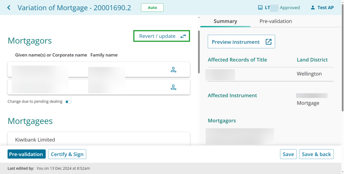Screen dimensions: 344x174
Task: Click the LT Approved status text
Action: pos(282,8)
